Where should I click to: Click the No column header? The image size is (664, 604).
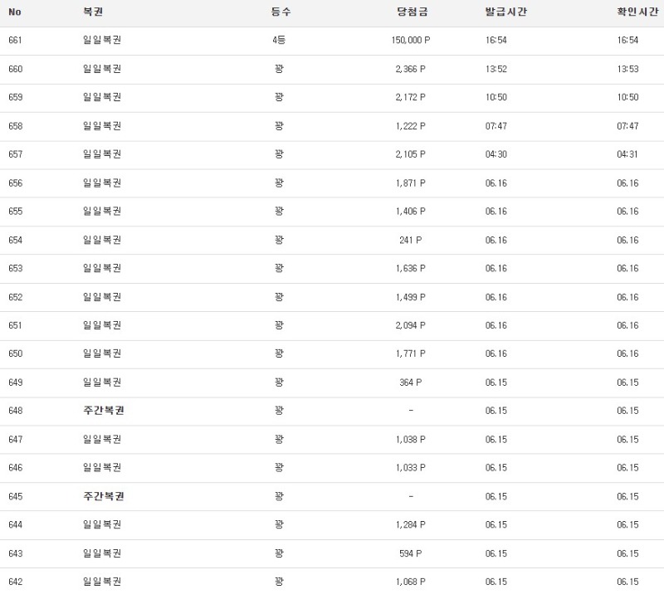14,12
